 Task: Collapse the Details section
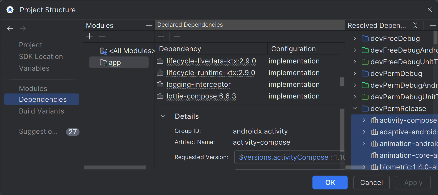(163, 116)
